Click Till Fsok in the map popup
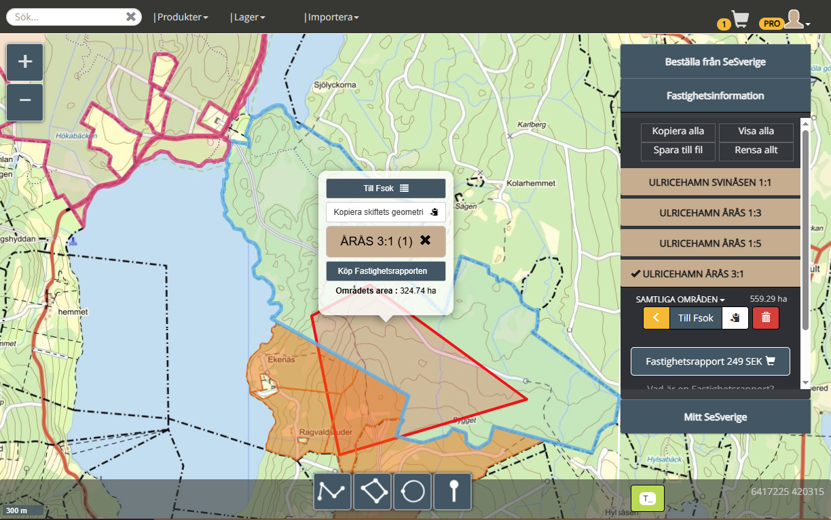Viewport: 831px width, 520px height. coord(386,188)
